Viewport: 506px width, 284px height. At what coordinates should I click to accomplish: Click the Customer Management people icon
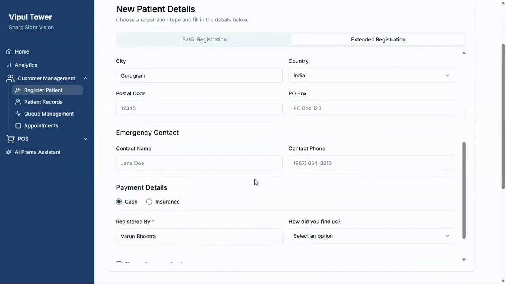pos(10,78)
